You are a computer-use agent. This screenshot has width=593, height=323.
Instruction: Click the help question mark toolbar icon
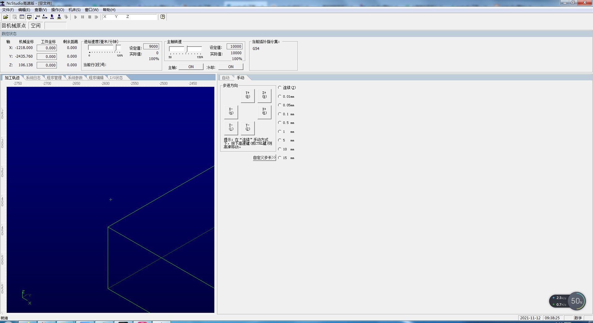163,17
